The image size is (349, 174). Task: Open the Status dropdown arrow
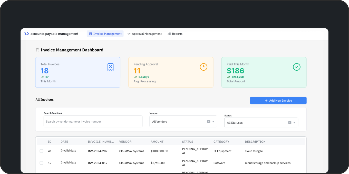(294, 123)
